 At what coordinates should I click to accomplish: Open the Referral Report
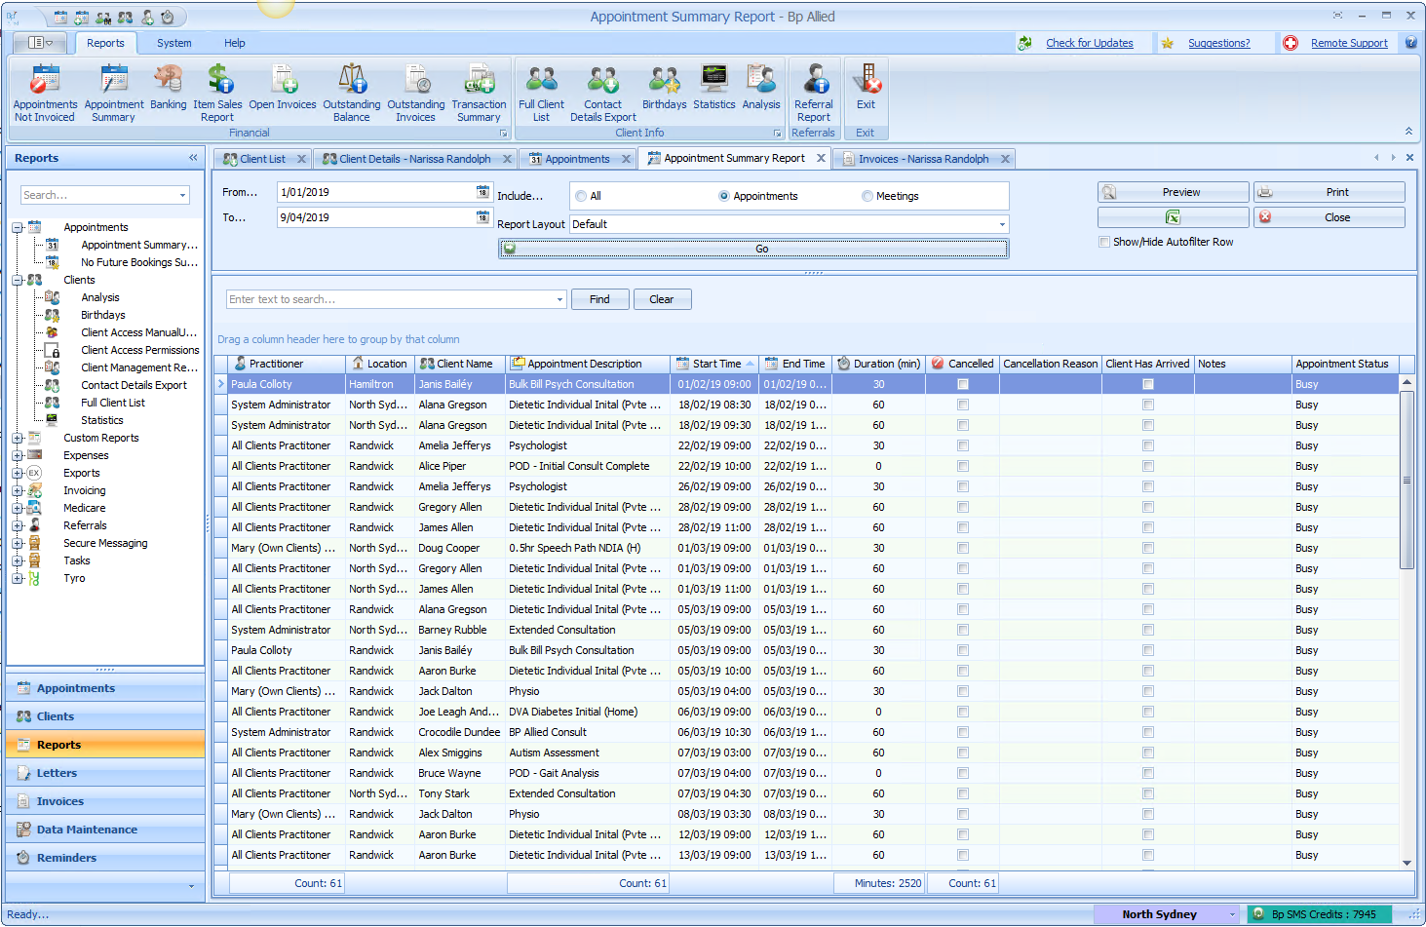coord(814,94)
